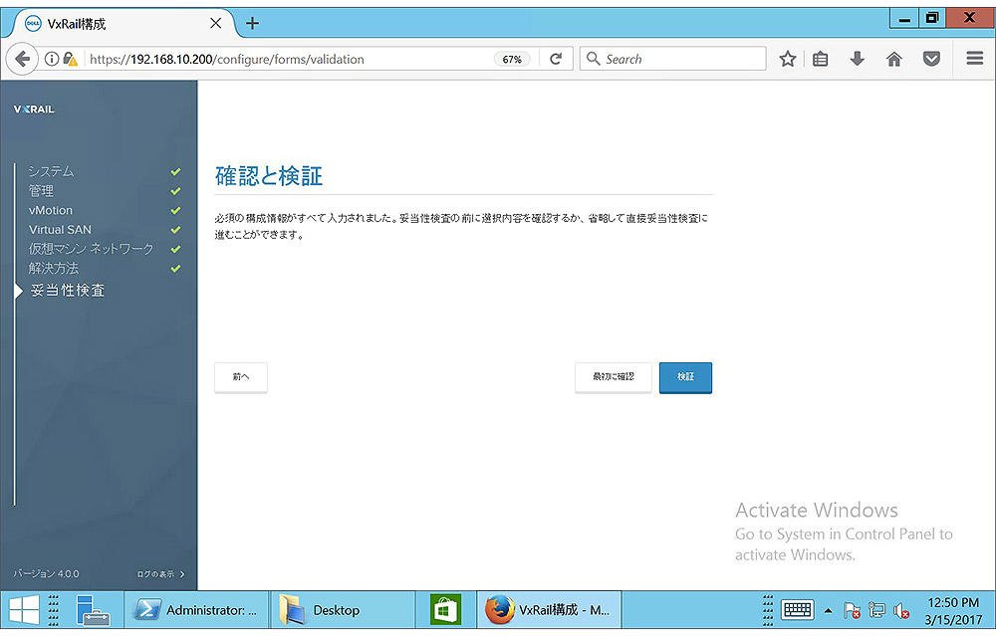996x636 pixels.
Task: Open ログの表示 link in sidebar
Action: (161, 574)
